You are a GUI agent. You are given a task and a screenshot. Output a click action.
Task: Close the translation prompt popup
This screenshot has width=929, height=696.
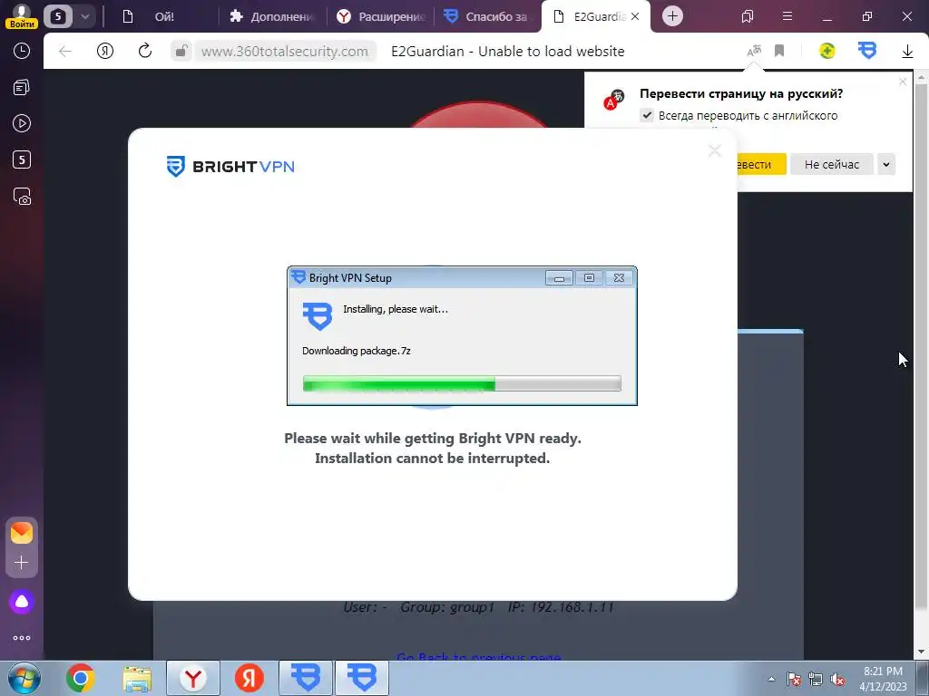click(903, 82)
